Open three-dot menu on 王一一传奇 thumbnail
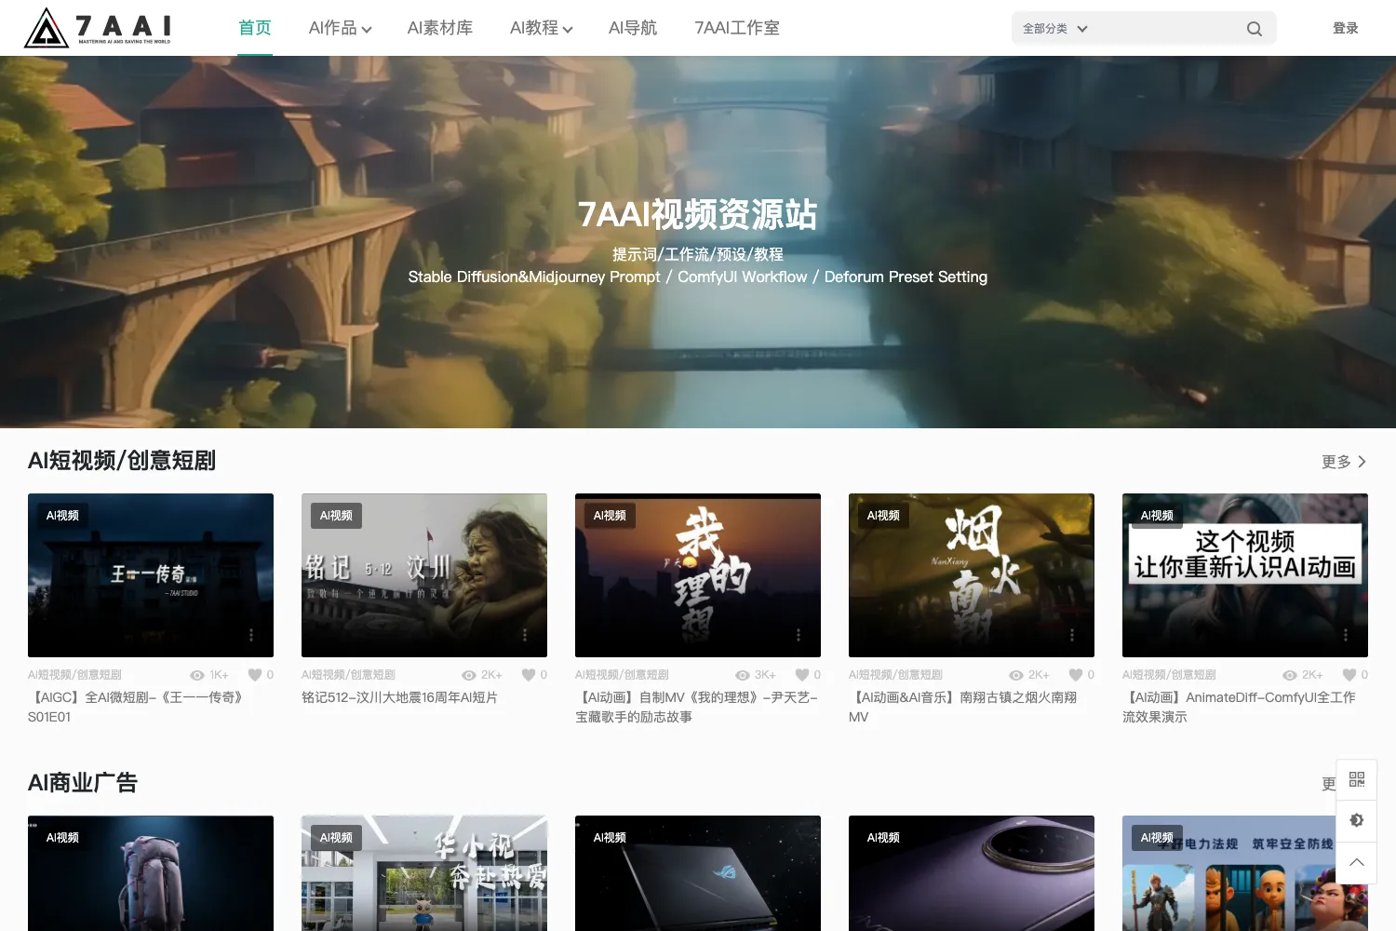Screen dimensions: 1396x931 point(251,635)
